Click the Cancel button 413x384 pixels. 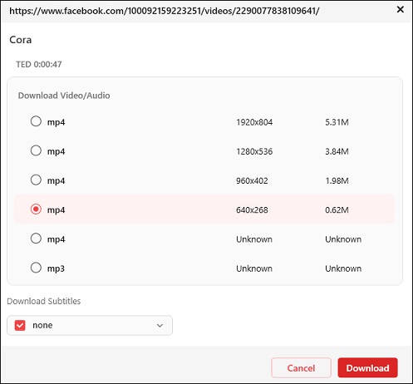tap(301, 368)
